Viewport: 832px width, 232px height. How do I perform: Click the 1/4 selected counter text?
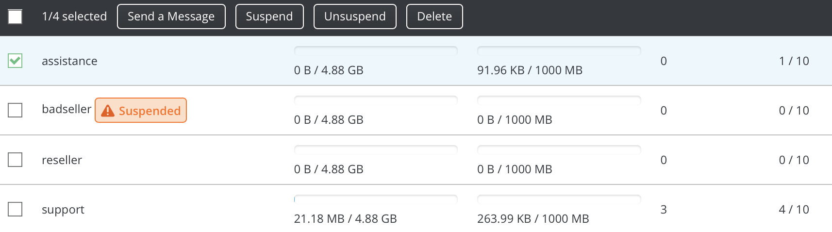point(74,17)
